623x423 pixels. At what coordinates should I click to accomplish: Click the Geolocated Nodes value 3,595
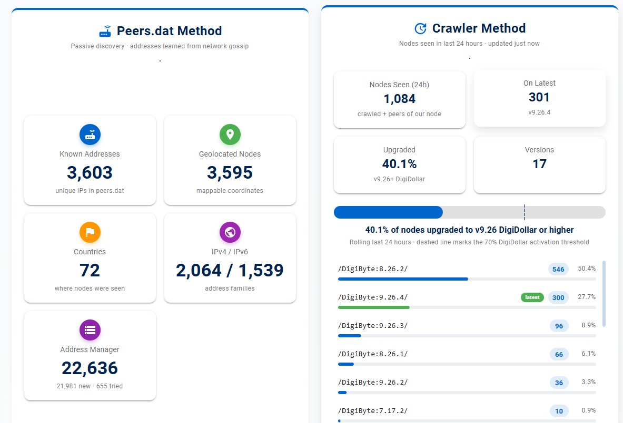(230, 172)
